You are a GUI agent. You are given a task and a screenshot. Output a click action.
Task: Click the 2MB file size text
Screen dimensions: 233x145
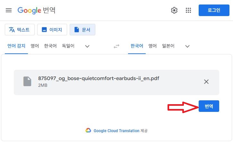click(x=43, y=85)
